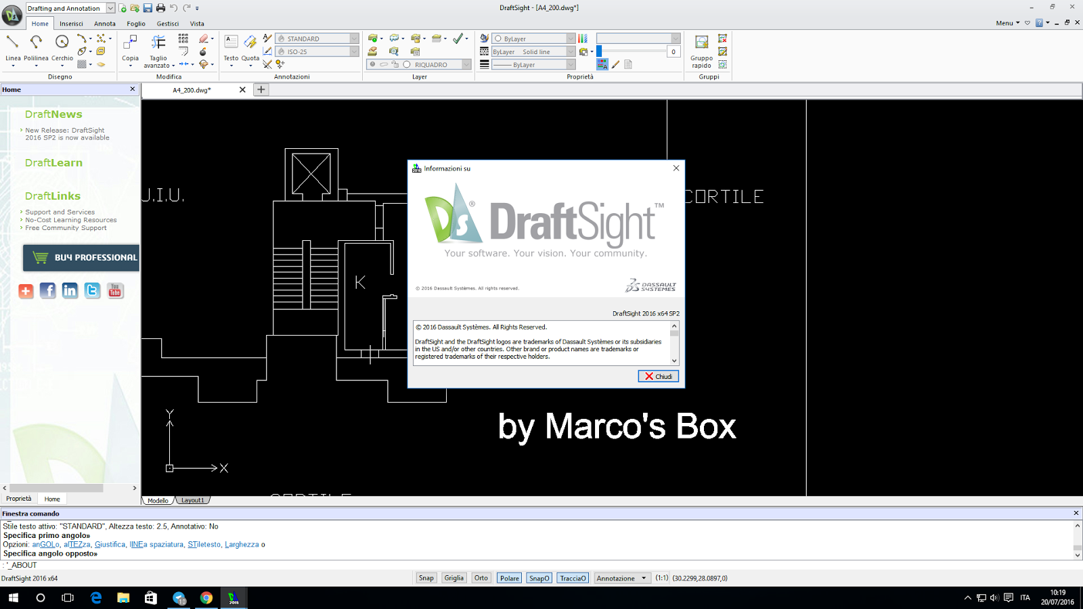Click the explode bomb icon
Screen dimensions: 1083x609
coord(203,51)
